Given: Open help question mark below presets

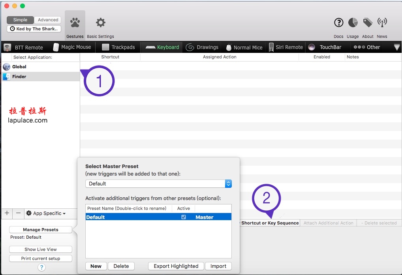Looking at the screenshot, I should tap(41, 268).
